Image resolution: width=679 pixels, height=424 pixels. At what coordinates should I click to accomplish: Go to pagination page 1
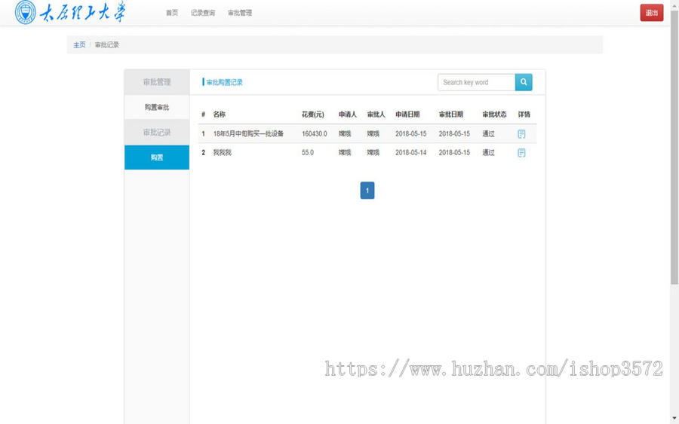pyautogui.click(x=367, y=191)
